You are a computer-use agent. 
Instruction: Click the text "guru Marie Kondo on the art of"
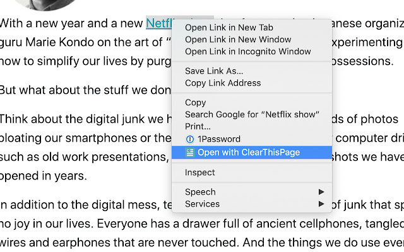[81, 42]
